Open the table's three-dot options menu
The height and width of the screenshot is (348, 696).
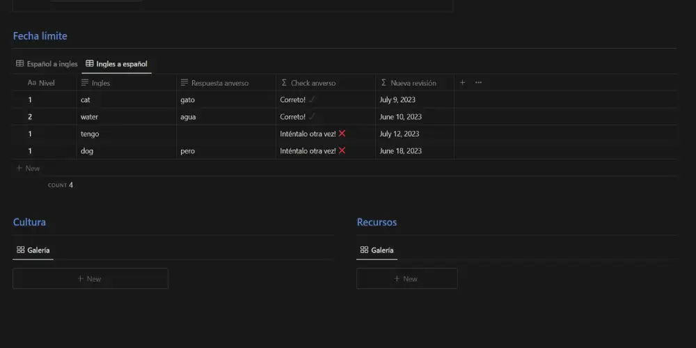pos(478,83)
